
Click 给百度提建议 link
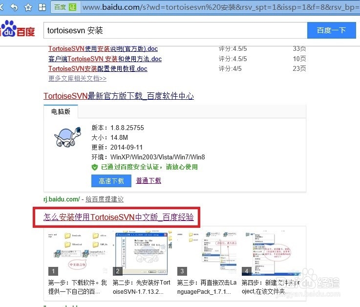pyautogui.click(x=105, y=199)
